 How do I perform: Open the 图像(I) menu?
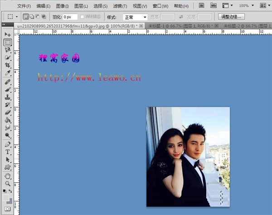click(62, 6)
